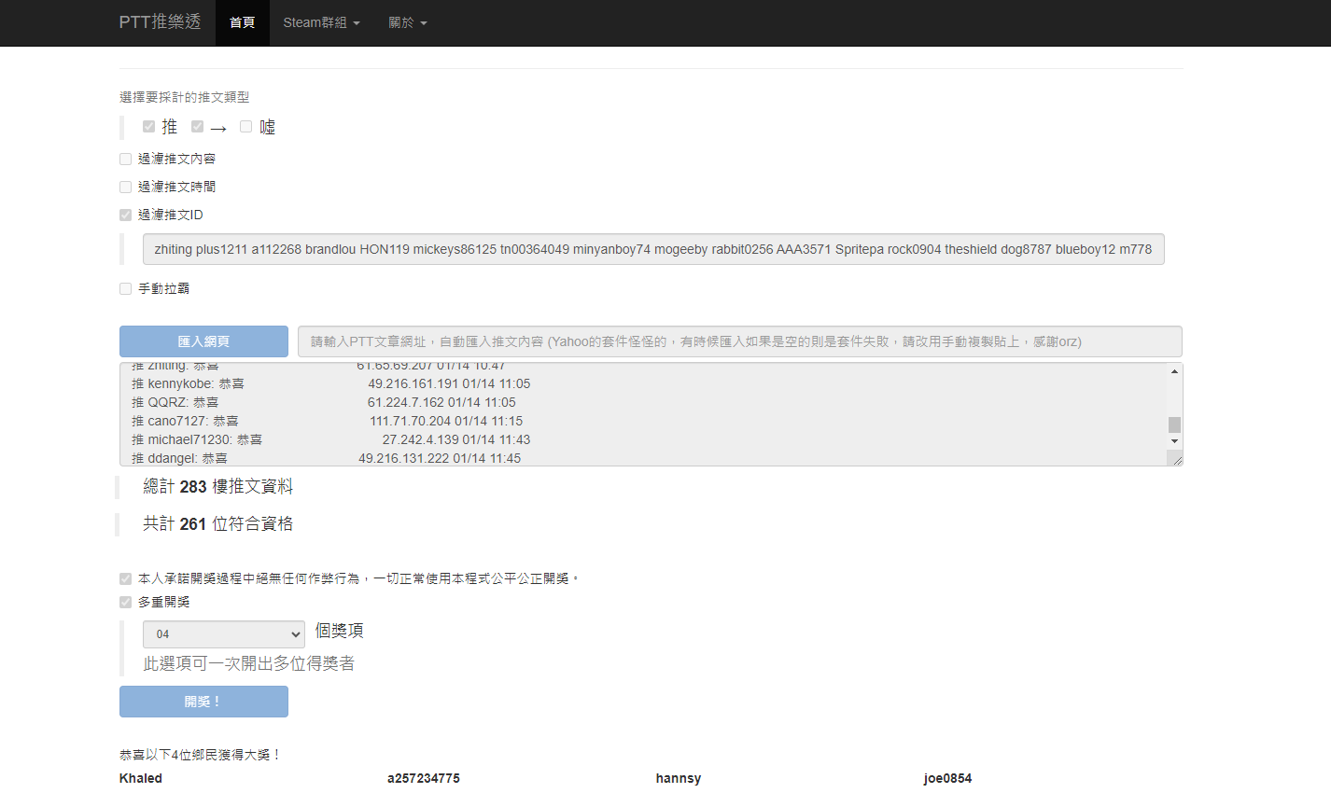Toggle the 多重開獎 checkbox
The height and width of the screenshot is (807, 1331).
tap(125, 603)
